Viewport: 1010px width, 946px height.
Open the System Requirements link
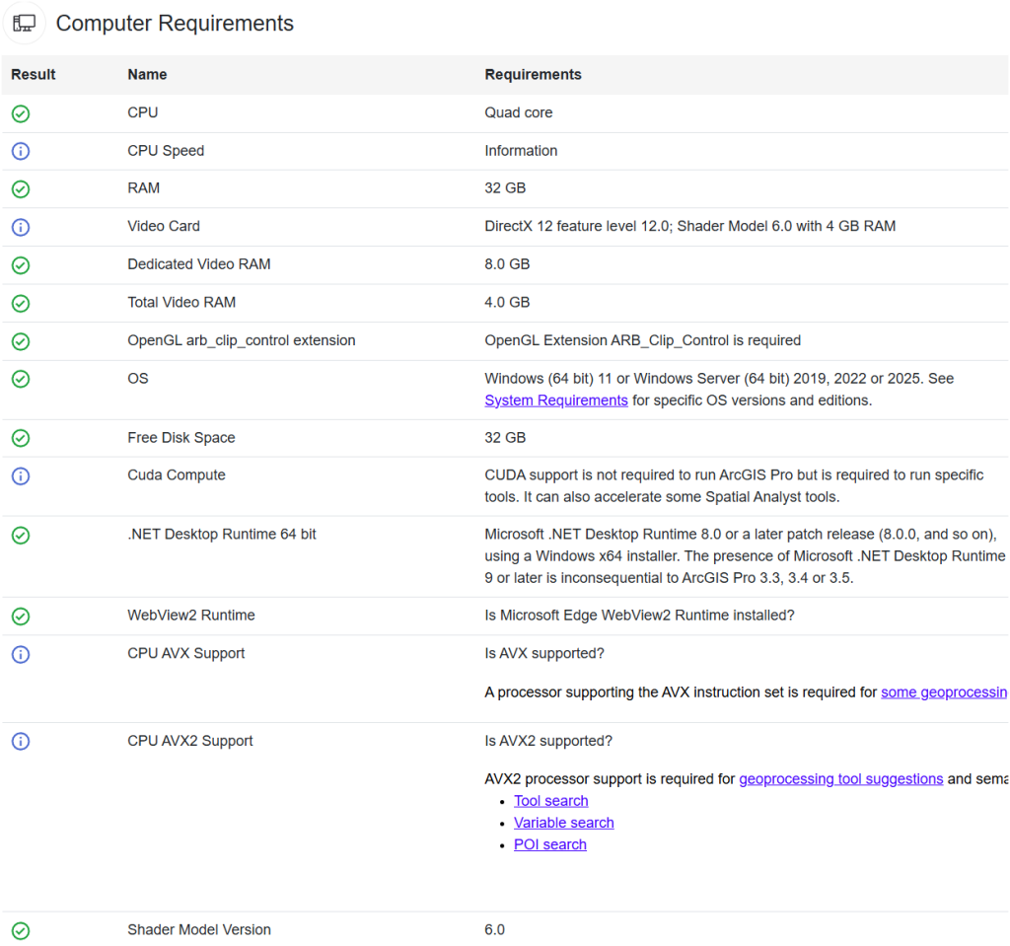point(554,400)
